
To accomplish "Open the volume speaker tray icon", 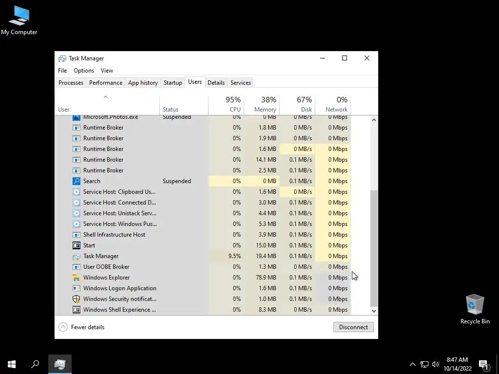I will coord(436,364).
